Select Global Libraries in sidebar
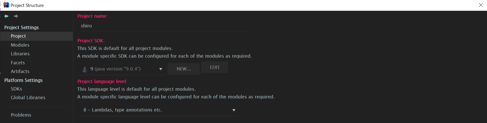 coord(28,98)
